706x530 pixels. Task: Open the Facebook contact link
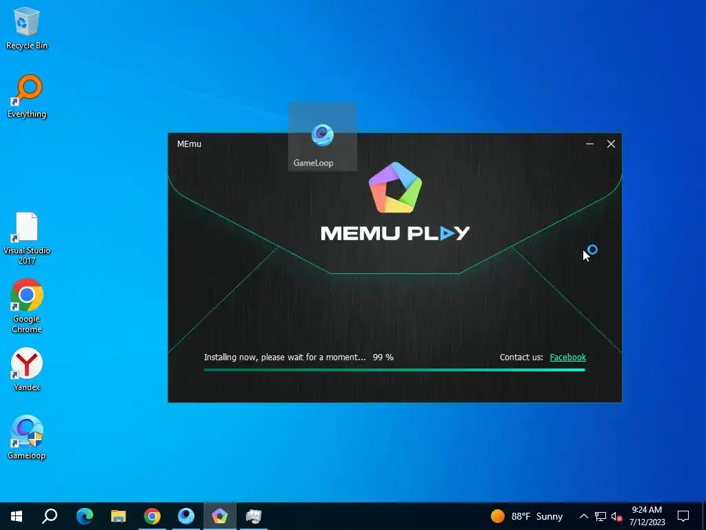coord(568,357)
